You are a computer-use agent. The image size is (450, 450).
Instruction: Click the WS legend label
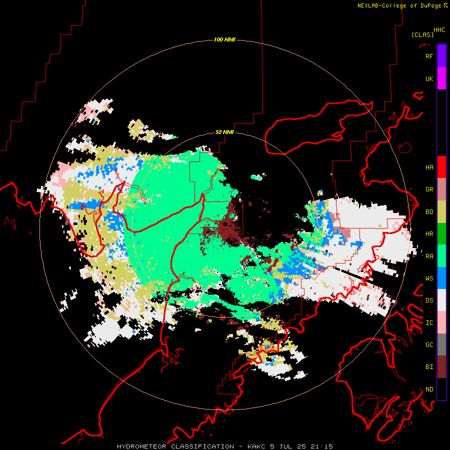tap(429, 278)
